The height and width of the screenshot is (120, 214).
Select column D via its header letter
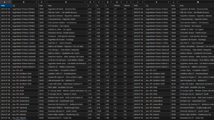coord(66,2)
